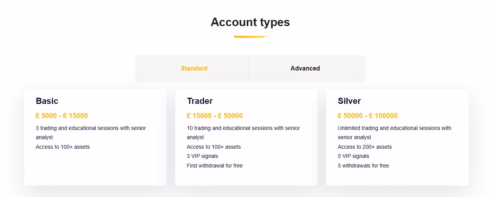Click Access to 200+ assets text
Viewport: 495px width, 197px height.
tap(365, 147)
